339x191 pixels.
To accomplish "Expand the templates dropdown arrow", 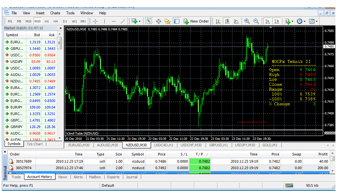I will 317,22.
